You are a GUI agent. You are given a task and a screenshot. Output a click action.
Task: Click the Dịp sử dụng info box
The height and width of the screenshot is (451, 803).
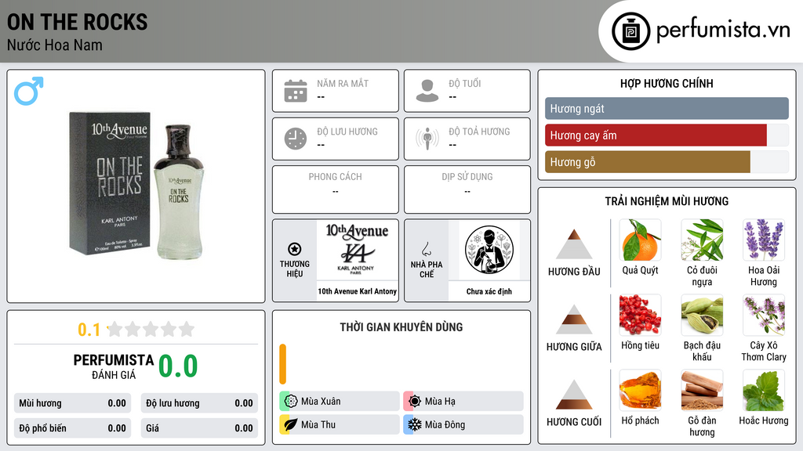point(467,189)
